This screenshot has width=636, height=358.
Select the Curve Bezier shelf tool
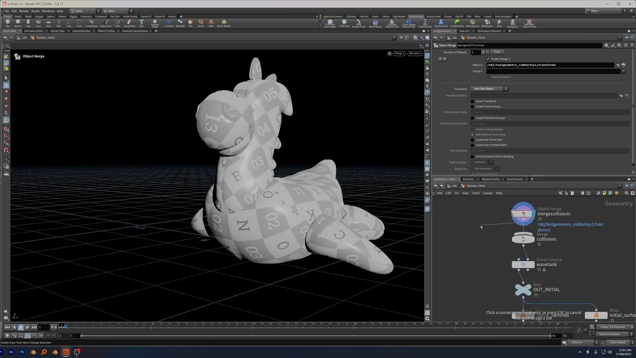(x=91, y=23)
